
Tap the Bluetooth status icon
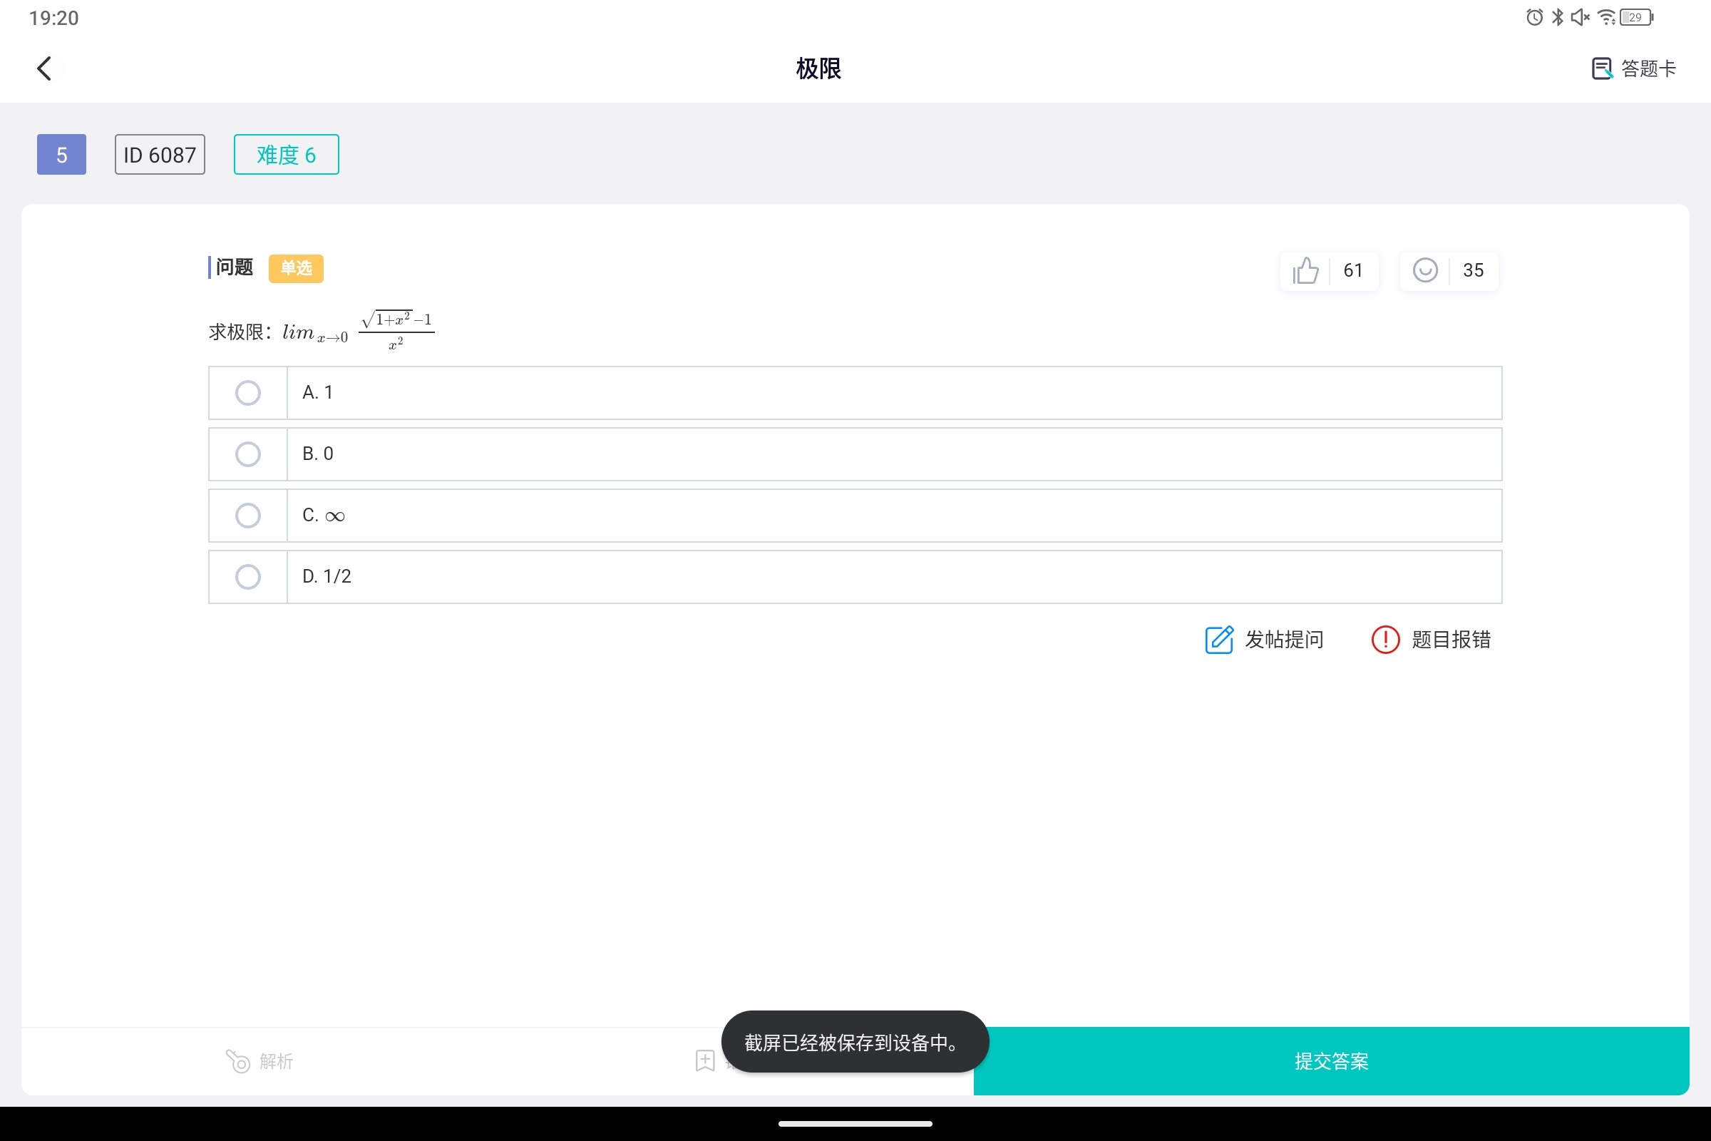[1558, 16]
